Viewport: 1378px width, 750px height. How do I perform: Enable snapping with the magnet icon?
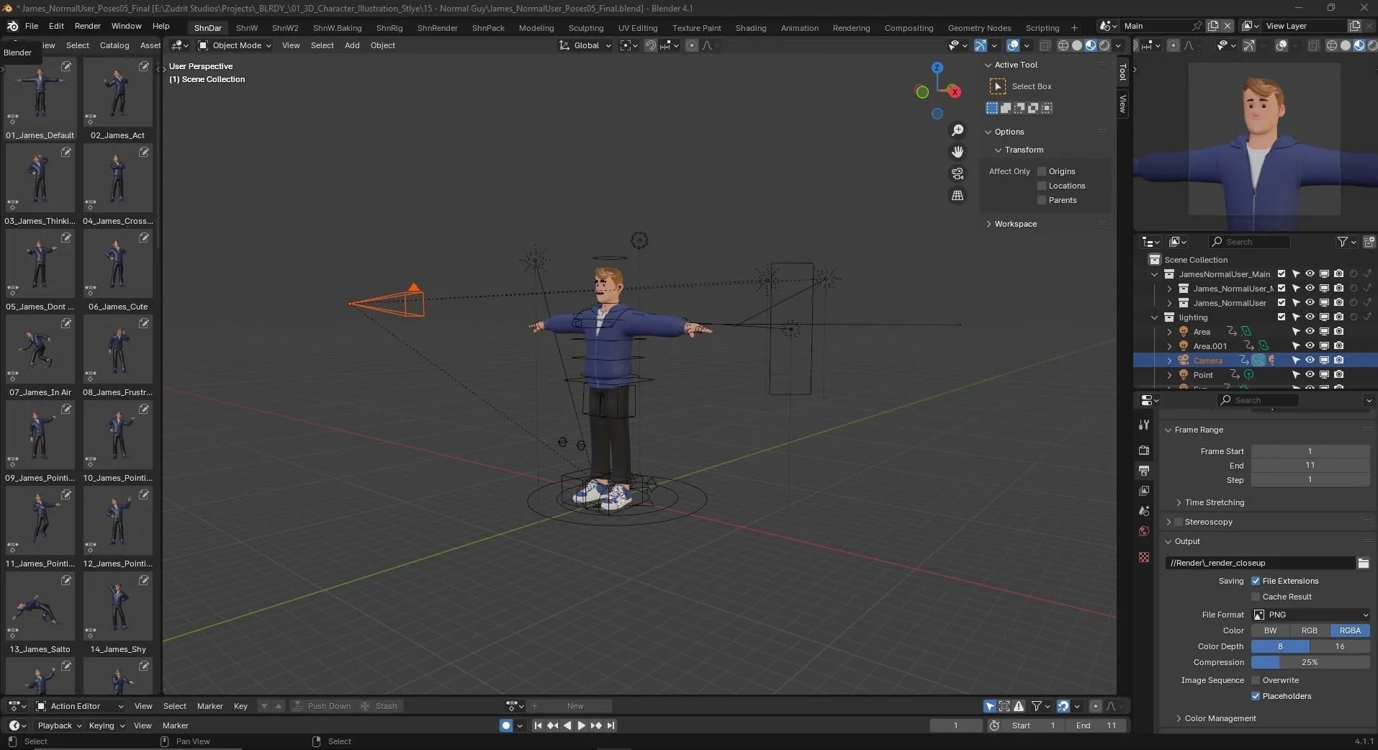[651, 45]
